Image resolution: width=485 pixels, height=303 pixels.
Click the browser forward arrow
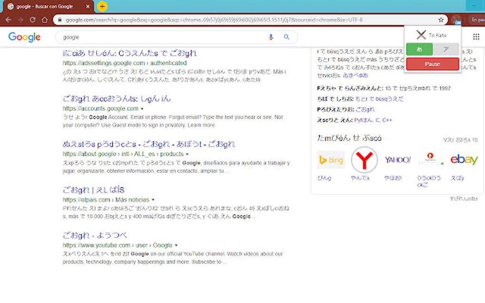click(20, 20)
